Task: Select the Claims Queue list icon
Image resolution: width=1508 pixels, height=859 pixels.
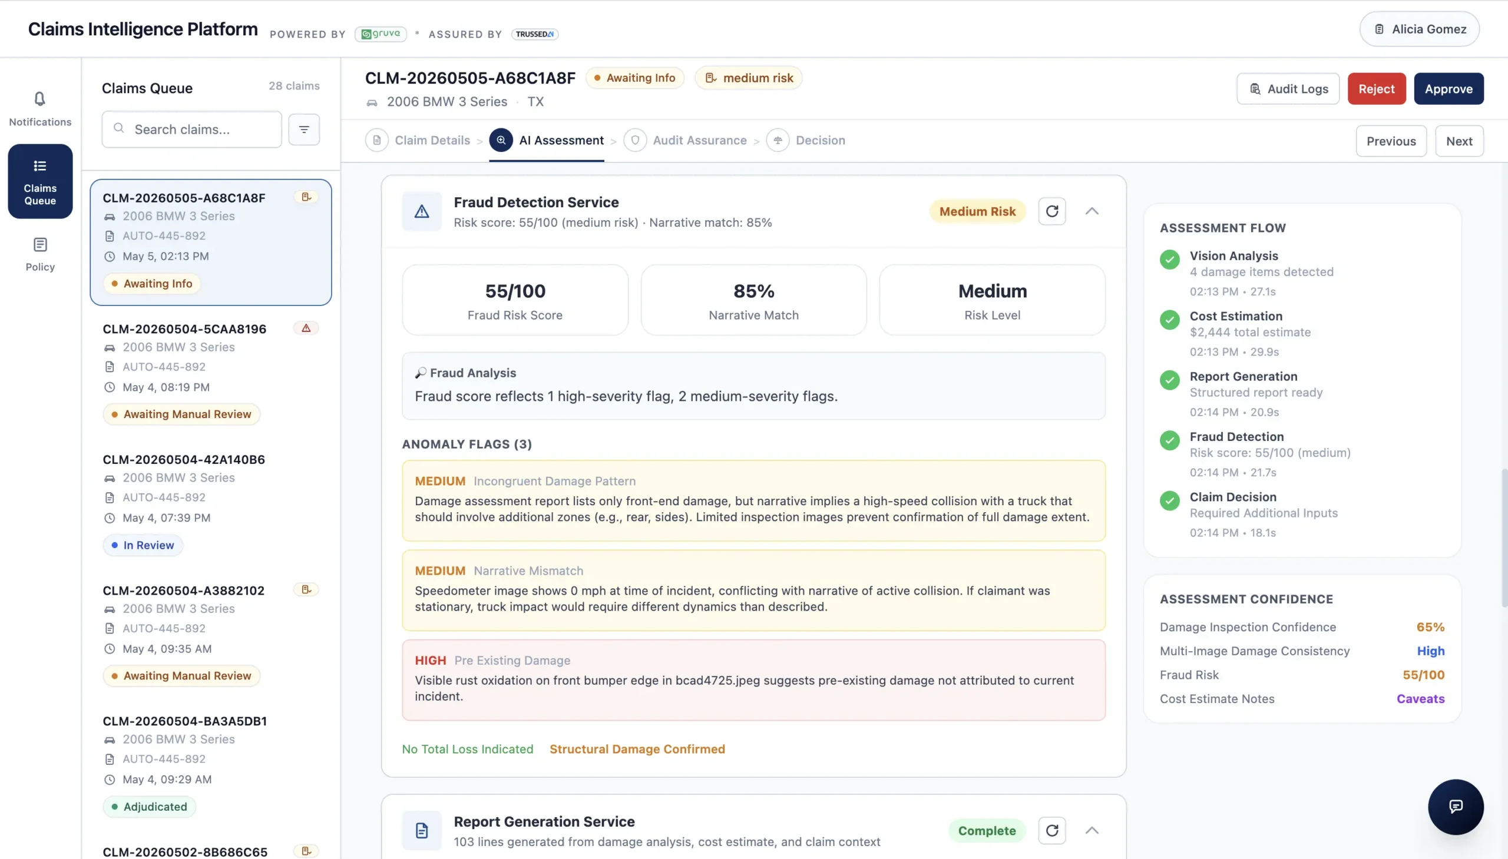Action: pyautogui.click(x=39, y=166)
